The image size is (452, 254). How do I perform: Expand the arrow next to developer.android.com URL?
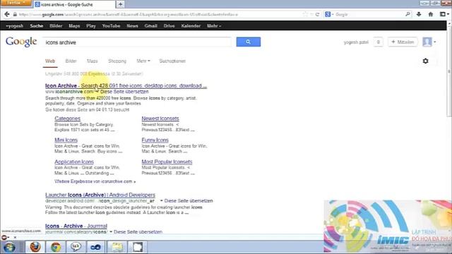pyautogui.click(x=162, y=200)
